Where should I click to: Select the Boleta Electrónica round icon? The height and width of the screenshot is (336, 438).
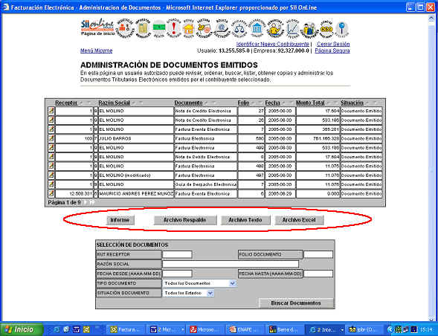[x=222, y=28]
